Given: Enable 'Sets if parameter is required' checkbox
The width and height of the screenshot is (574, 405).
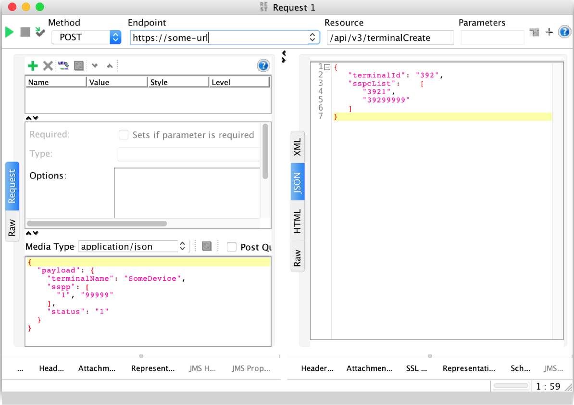Looking at the screenshot, I should (124, 135).
